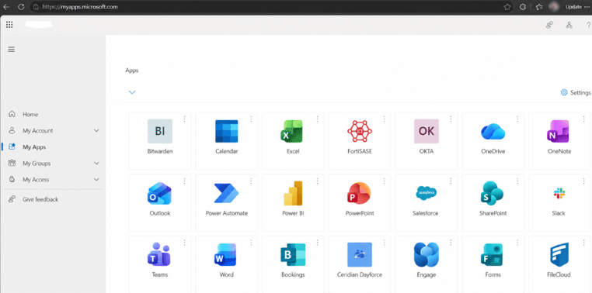Open the Teams app icon
The width and height of the screenshot is (592, 293).
[159, 254]
